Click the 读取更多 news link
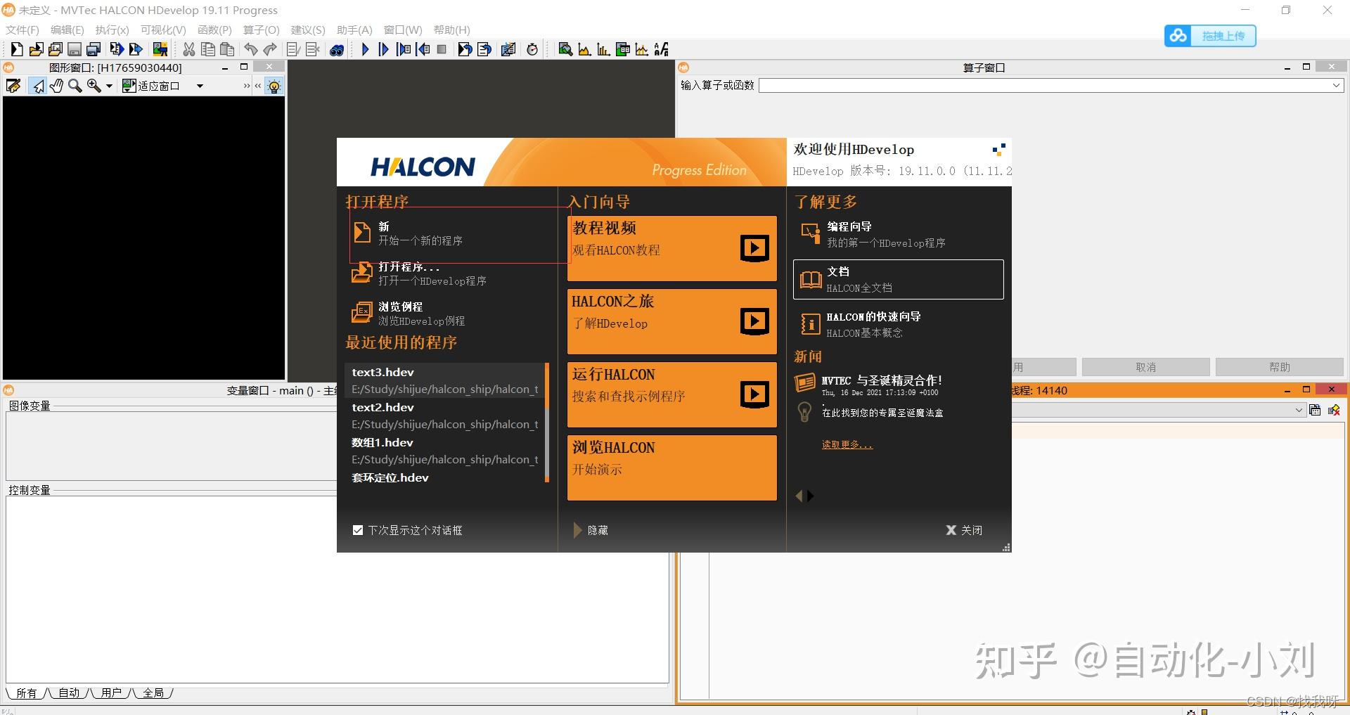 pyautogui.click(x=847, y=444)
